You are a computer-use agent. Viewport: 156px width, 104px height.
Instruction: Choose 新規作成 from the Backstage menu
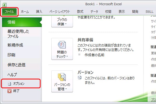point(15,45)
